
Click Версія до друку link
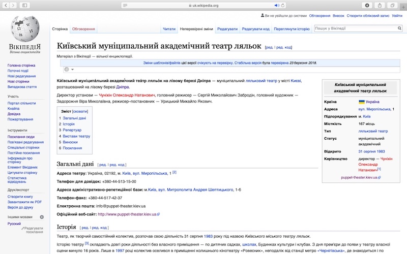coord(20,207)
